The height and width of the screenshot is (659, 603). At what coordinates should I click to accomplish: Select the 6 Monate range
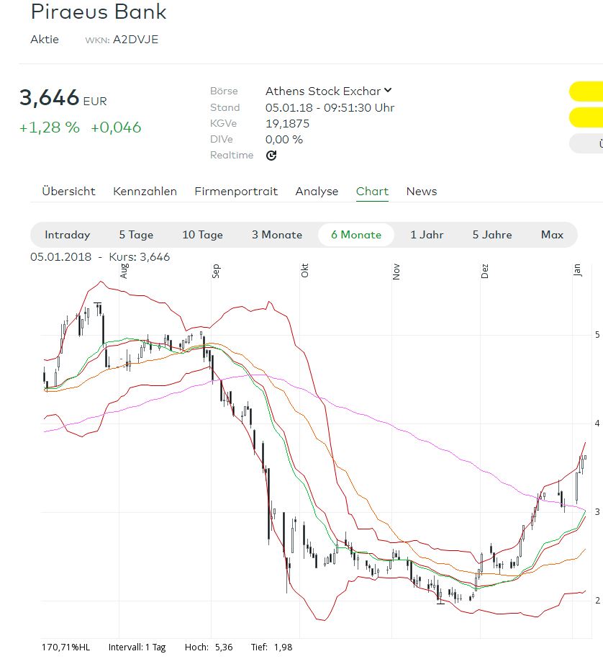[356, 235]
